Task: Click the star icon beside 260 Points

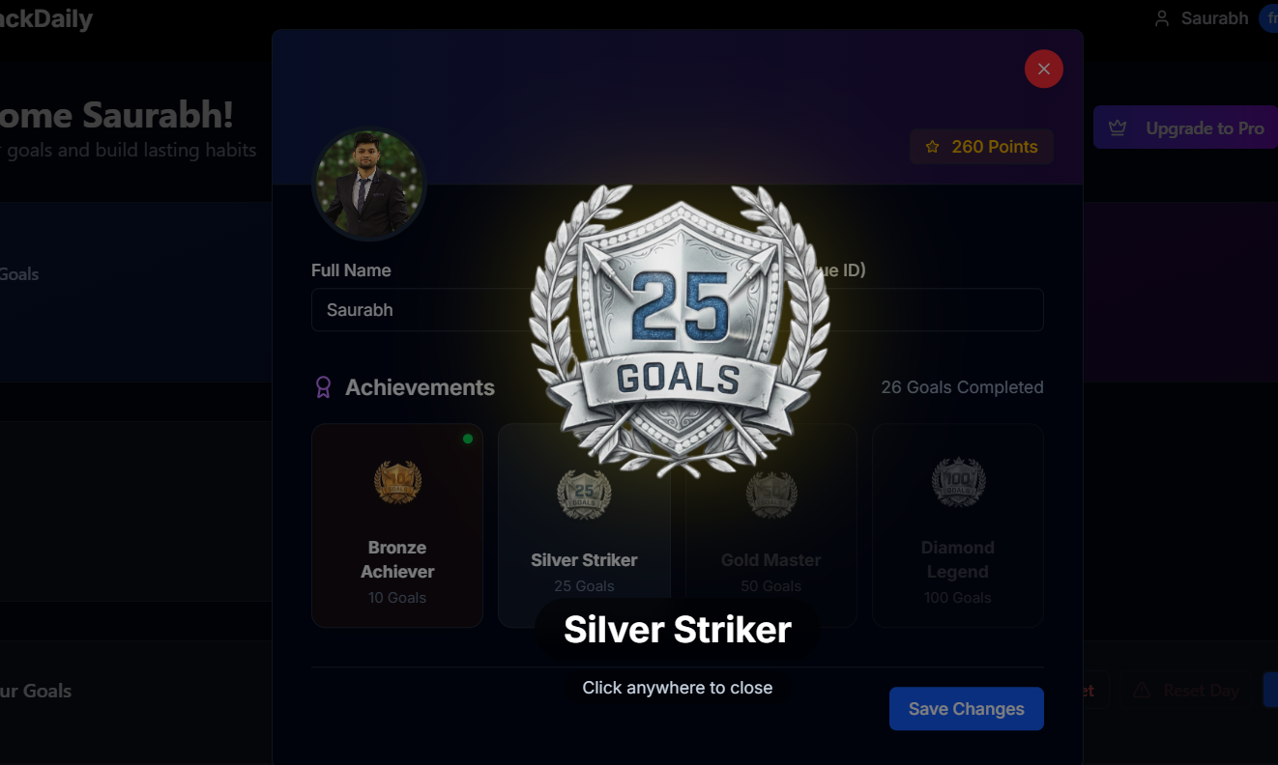Action: (933, 147)
